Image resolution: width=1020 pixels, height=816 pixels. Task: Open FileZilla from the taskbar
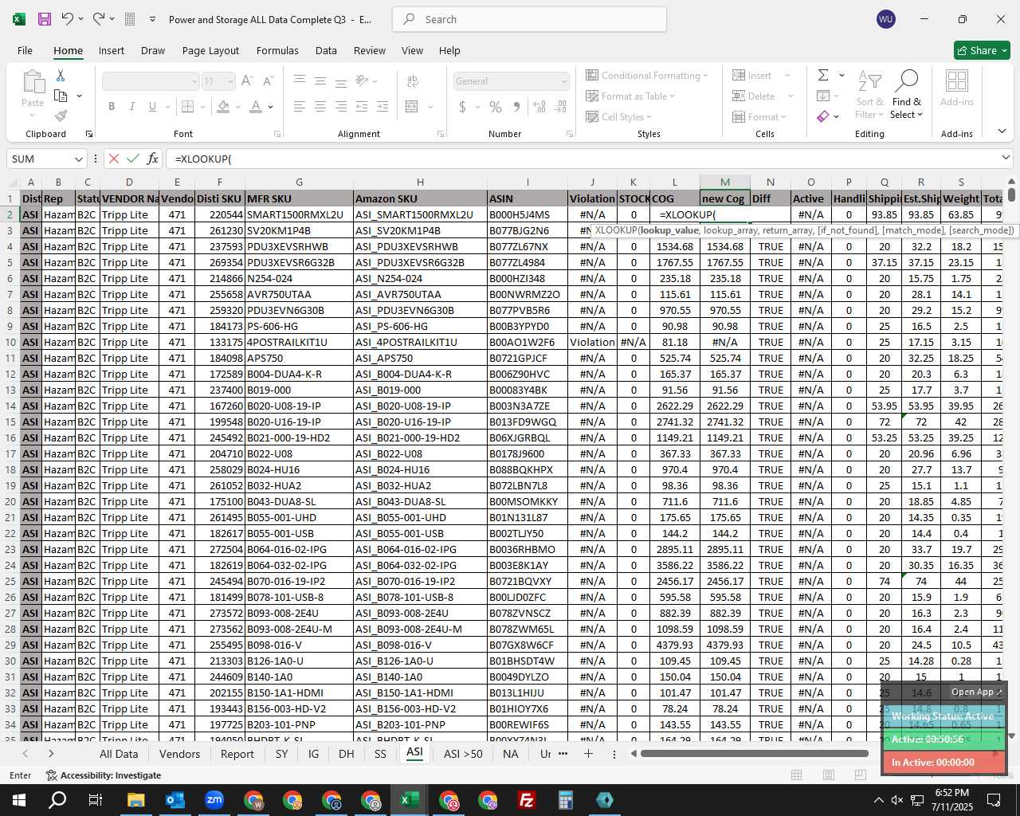[526, 799]
